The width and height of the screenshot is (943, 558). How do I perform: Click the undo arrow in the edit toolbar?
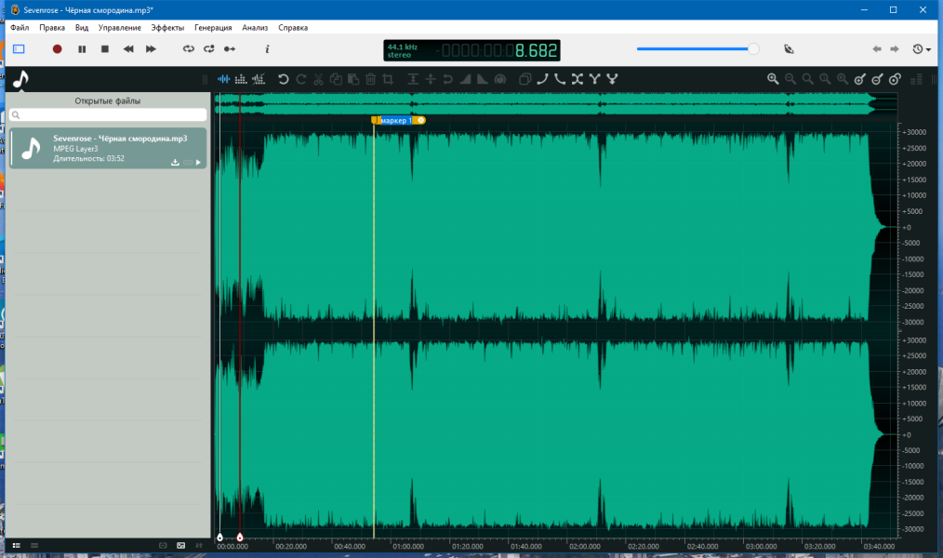click(284, 79)
